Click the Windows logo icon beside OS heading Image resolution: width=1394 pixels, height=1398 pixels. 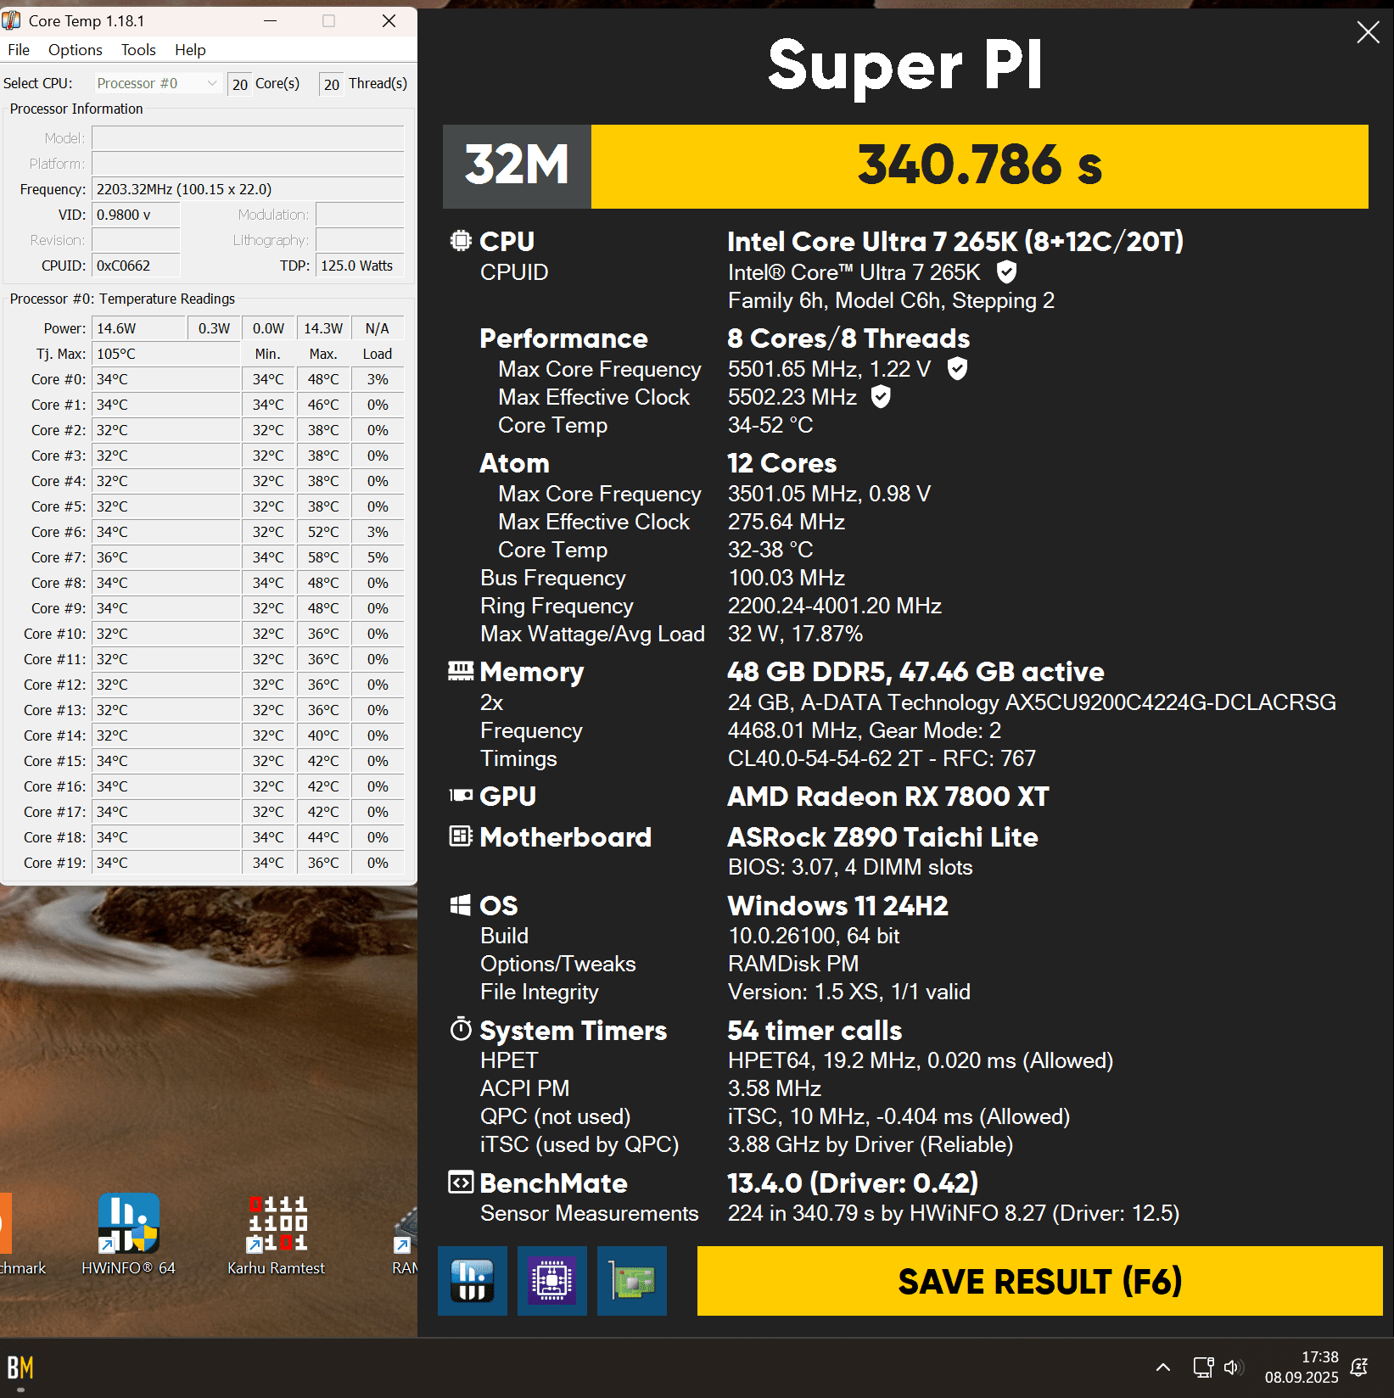pos(461,905)
